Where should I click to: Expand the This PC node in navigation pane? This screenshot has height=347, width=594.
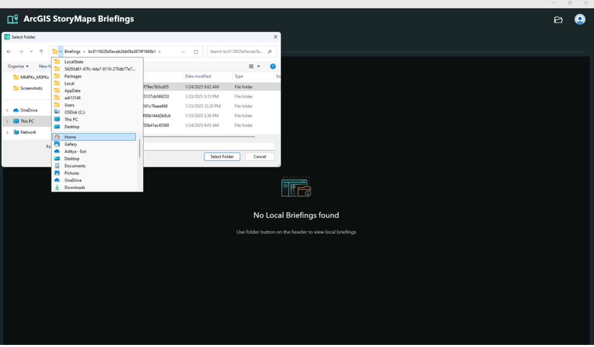point(7,121)
